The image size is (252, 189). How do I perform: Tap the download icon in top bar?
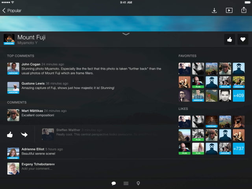pyautogui.click(x=214, y=11)
